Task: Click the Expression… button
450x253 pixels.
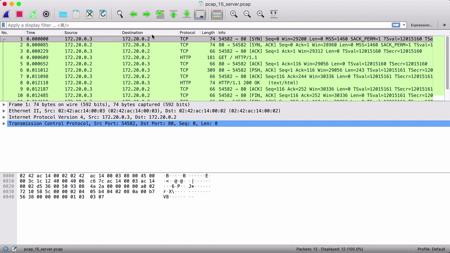Action: tap(422, 25)
